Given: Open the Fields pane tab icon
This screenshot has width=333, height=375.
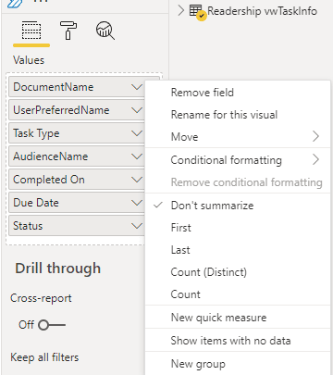Looking at the screenshot, I should [x=31, y=31].
